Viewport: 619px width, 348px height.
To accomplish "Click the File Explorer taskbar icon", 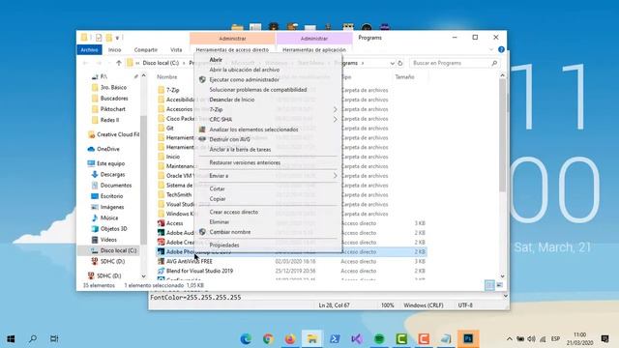I will (x=312, y=338).
